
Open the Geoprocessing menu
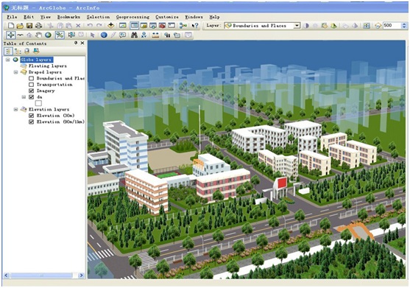132,17
